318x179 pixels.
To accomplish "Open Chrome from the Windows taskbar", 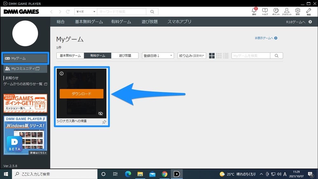I will [x=164, y=174].
